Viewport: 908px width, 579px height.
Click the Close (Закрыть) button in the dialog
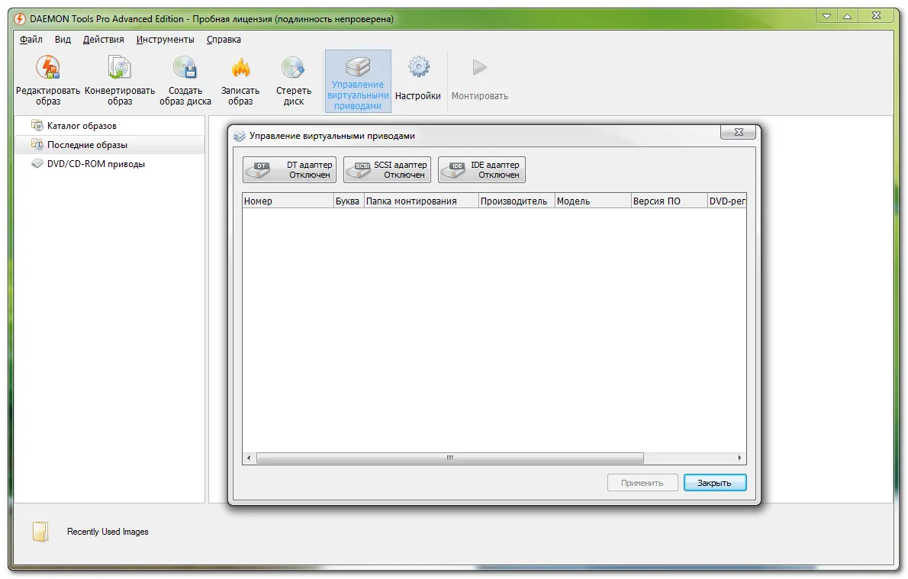714,483
